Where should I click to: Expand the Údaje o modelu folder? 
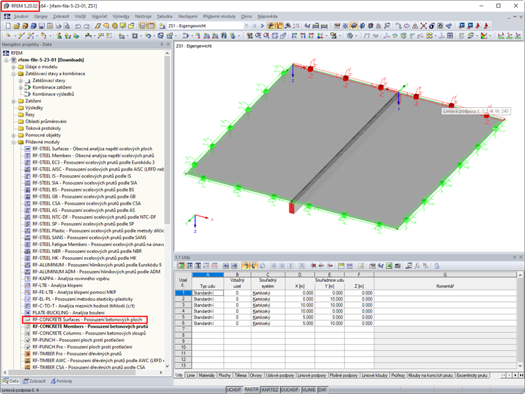[x=14, y=66]
